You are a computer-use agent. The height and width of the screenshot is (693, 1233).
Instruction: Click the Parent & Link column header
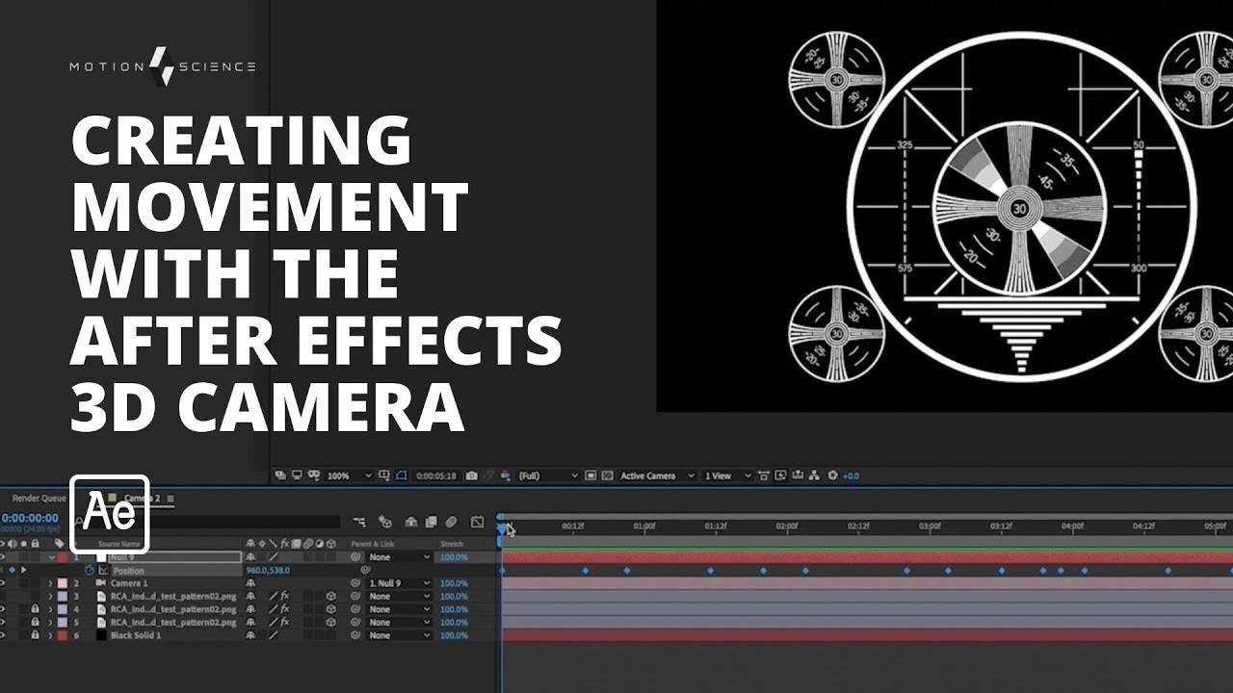coord(372,544)
